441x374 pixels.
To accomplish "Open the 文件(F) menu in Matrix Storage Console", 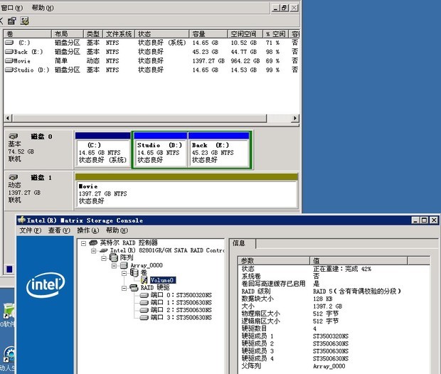I will point(29,230).
